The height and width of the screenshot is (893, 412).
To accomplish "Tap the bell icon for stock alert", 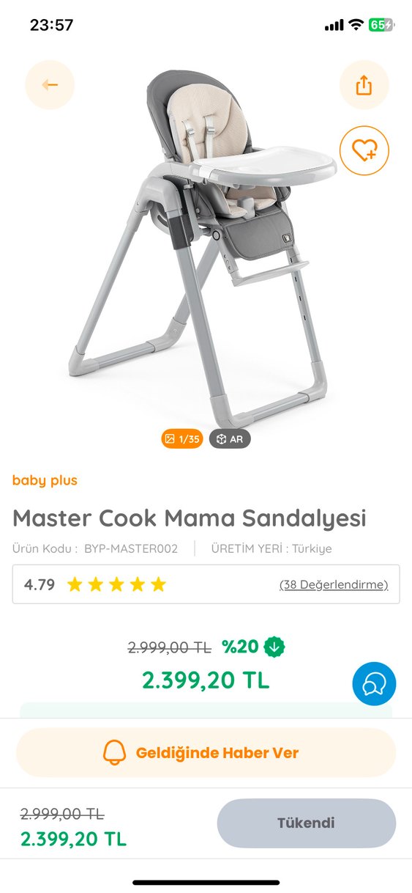I will 114,752.
